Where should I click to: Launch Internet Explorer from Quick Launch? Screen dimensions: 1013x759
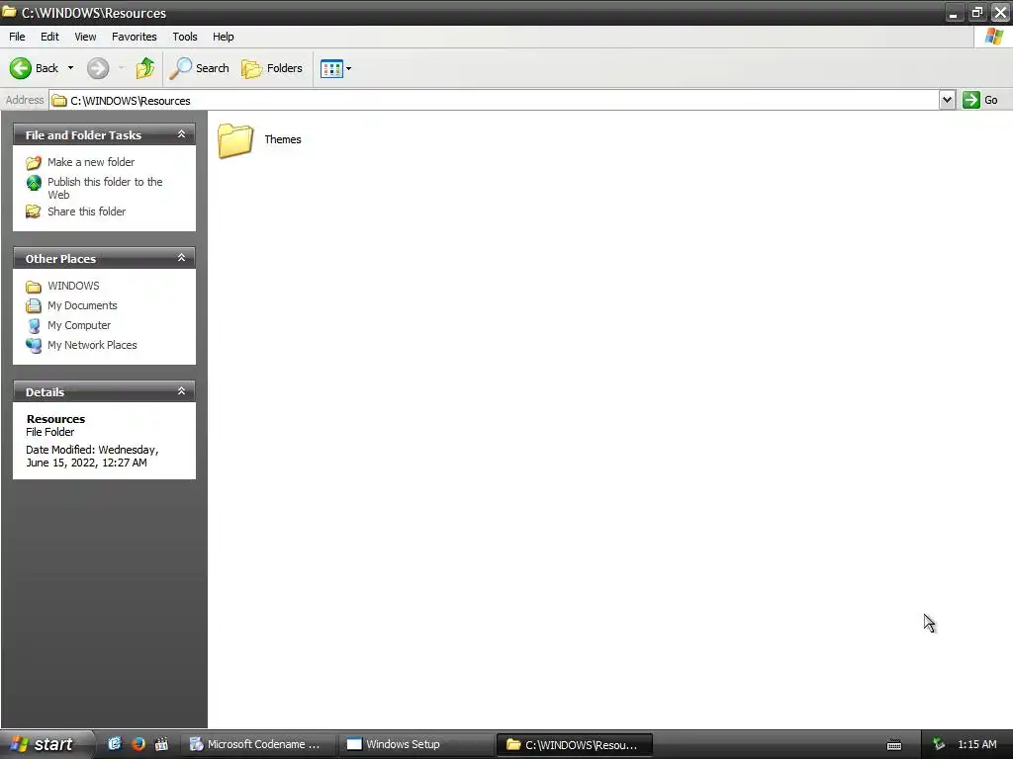coord(115,744)
